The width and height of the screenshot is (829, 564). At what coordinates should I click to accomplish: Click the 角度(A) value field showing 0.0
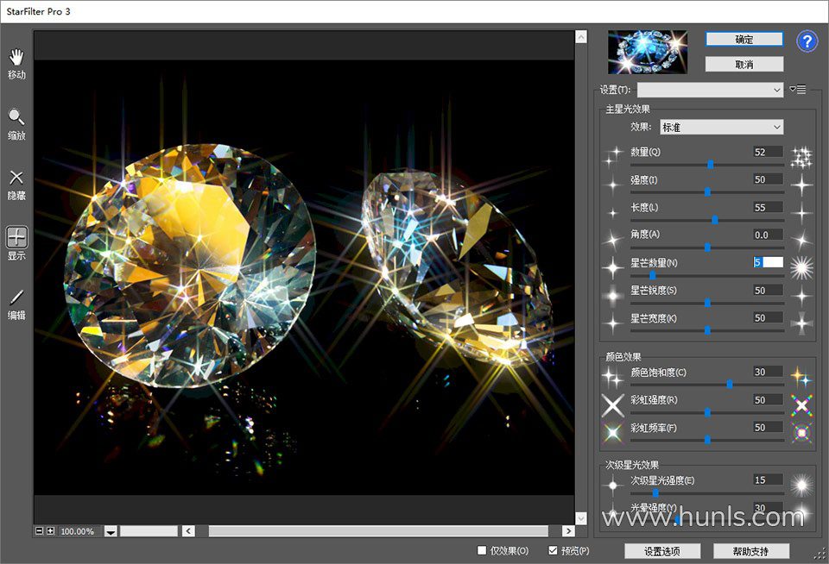768,235
